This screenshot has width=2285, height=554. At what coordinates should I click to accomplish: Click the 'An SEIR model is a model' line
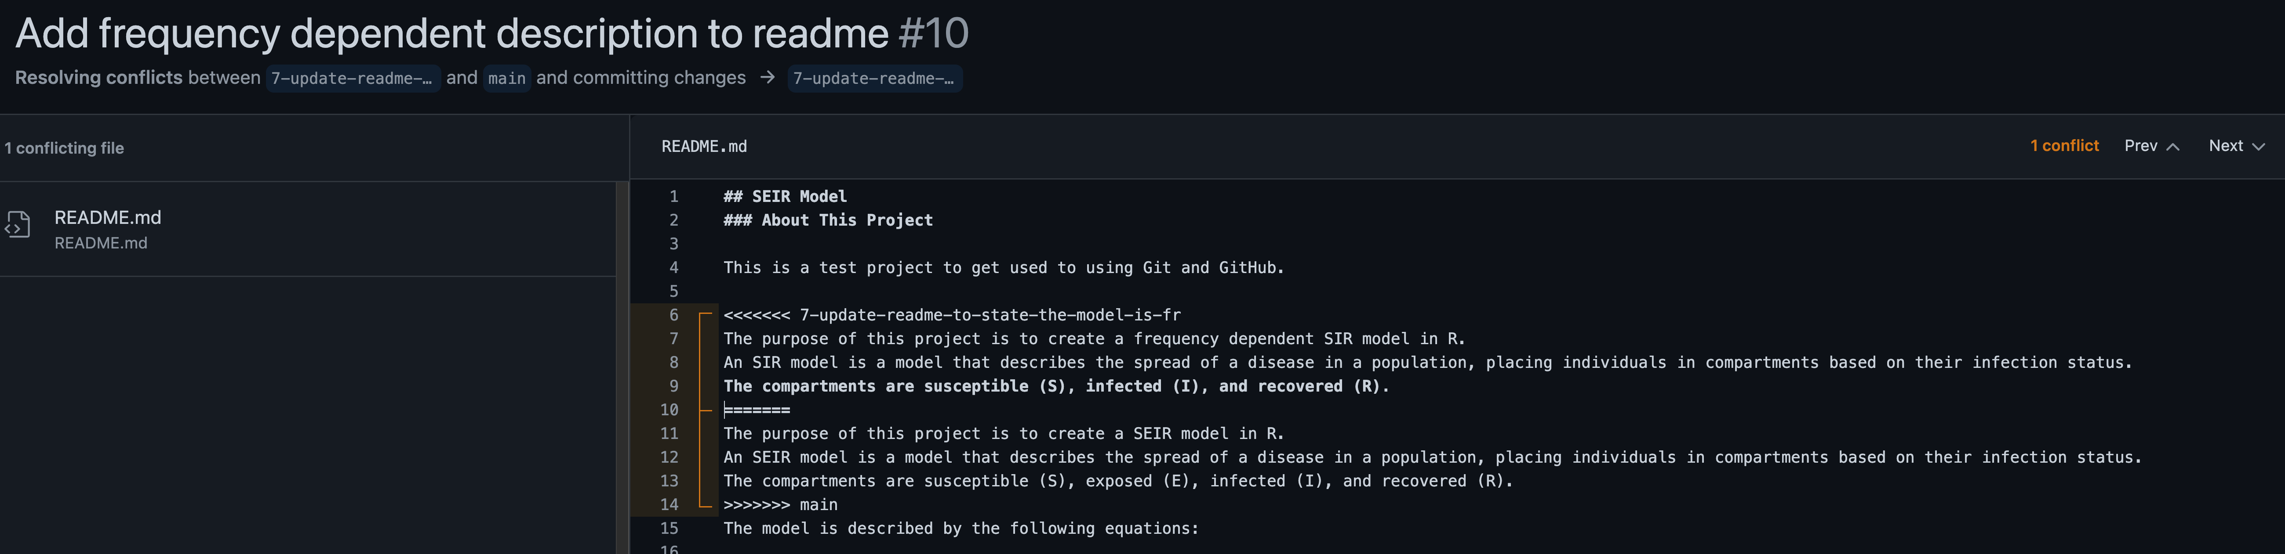[x=1432, y=457]
